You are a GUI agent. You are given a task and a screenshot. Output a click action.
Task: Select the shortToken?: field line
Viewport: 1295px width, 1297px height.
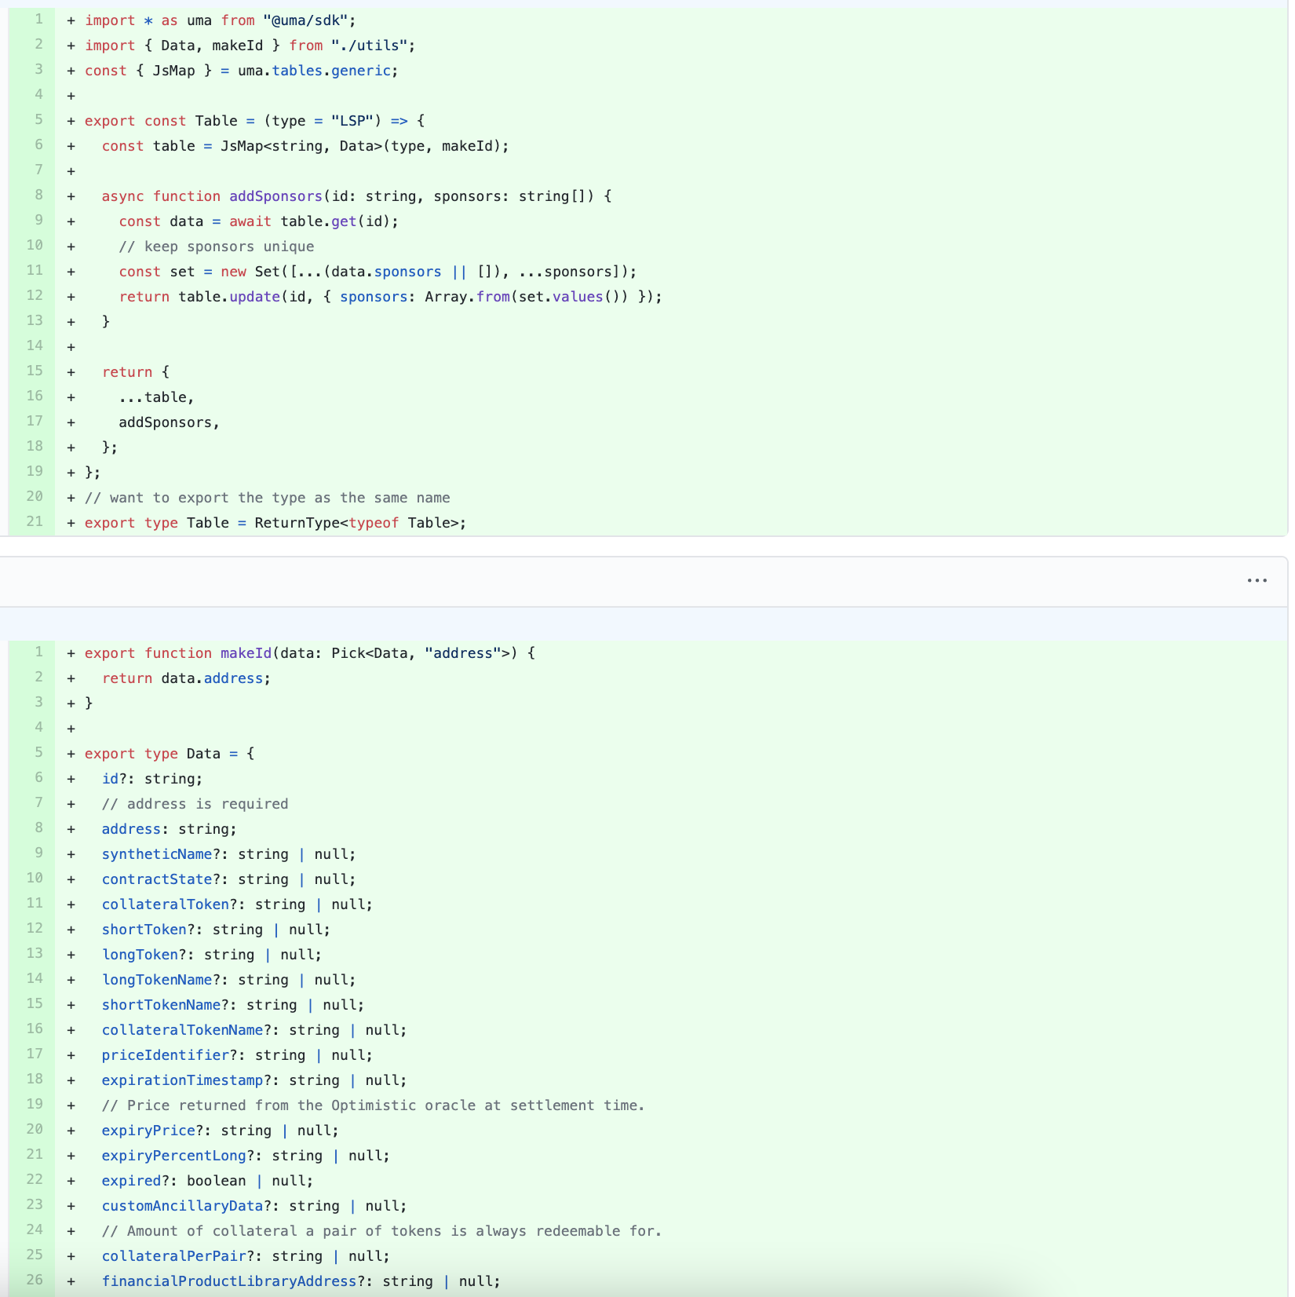(x=216, y=930)
